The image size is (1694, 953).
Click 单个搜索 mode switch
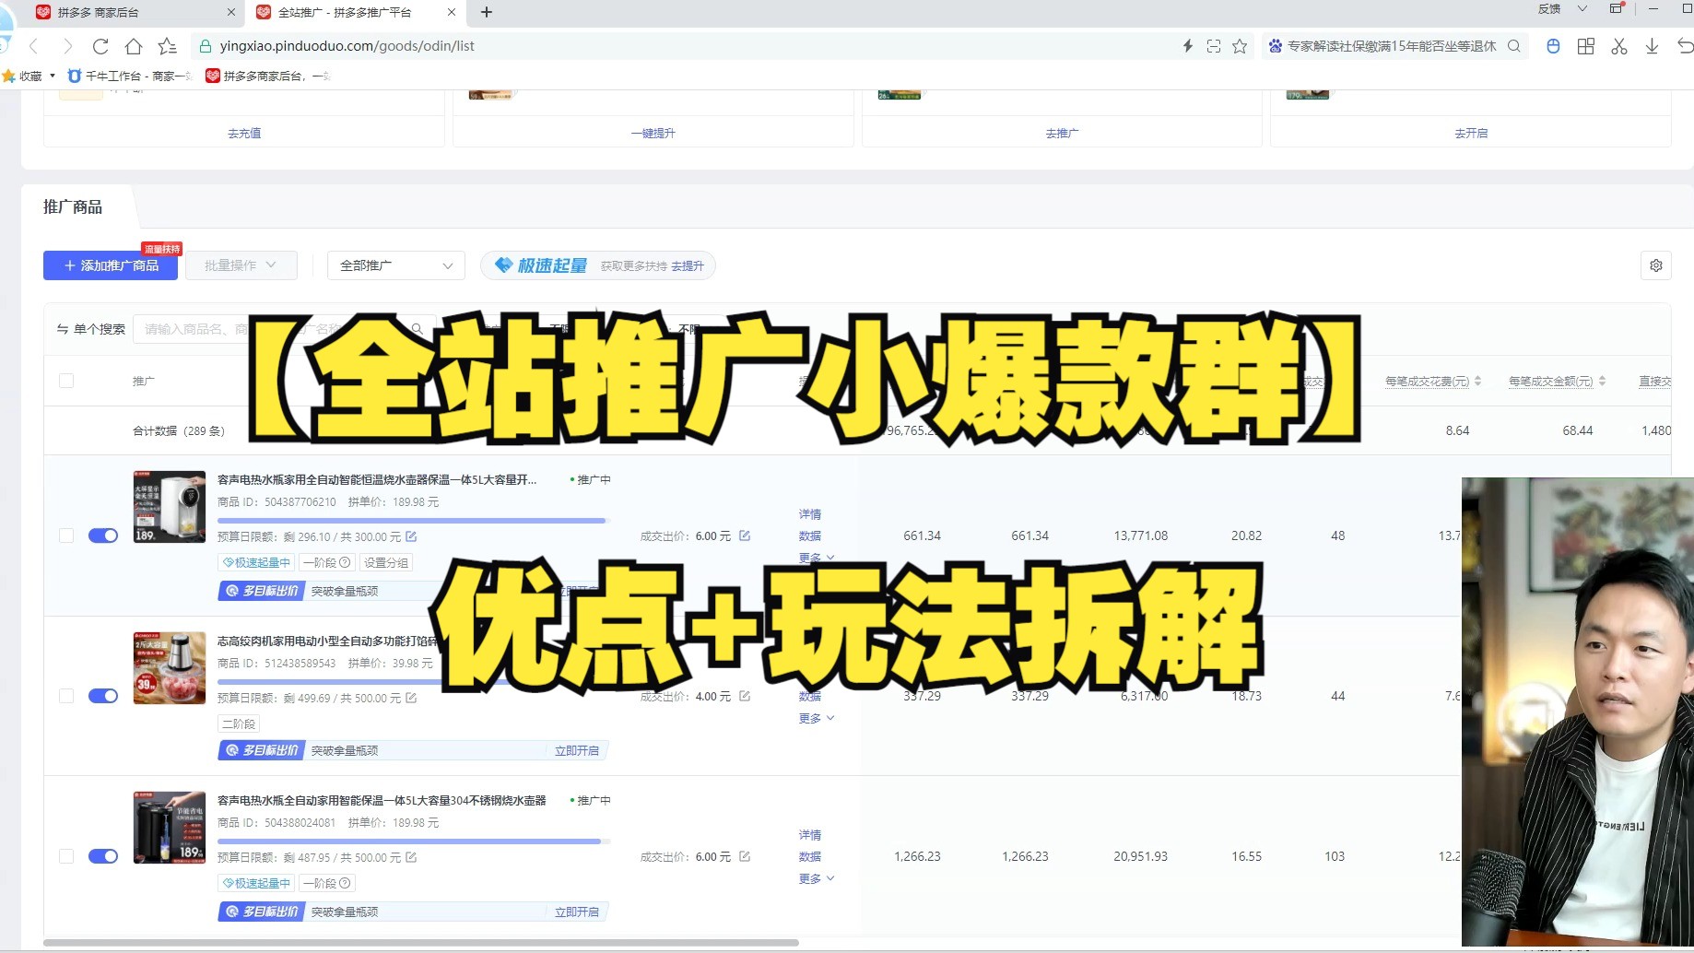(x=91, y=329)
